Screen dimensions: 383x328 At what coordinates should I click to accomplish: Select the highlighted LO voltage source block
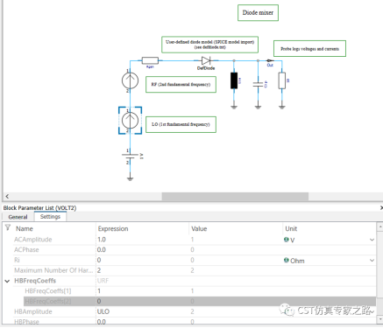130,121
